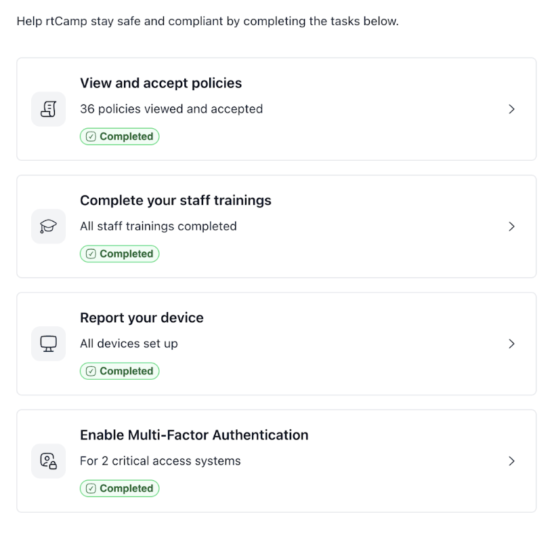Viewport: 554px width, 533px height.
Task: Click the intro text about rtCamp compliance
Action: click(208, 21)
